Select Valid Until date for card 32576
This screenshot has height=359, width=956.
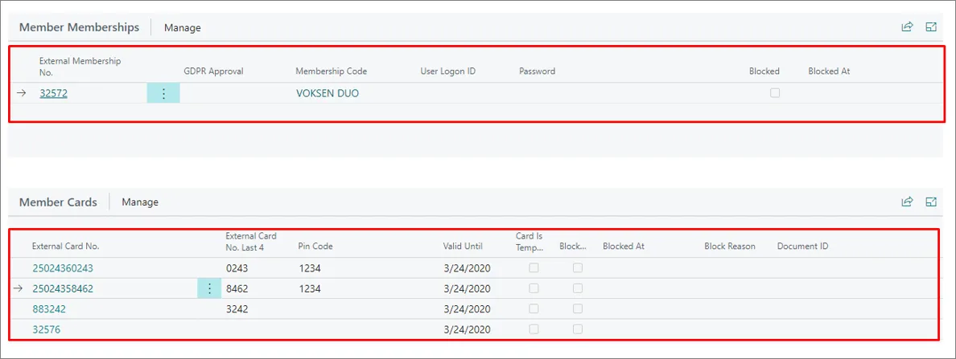click(467, 330)
